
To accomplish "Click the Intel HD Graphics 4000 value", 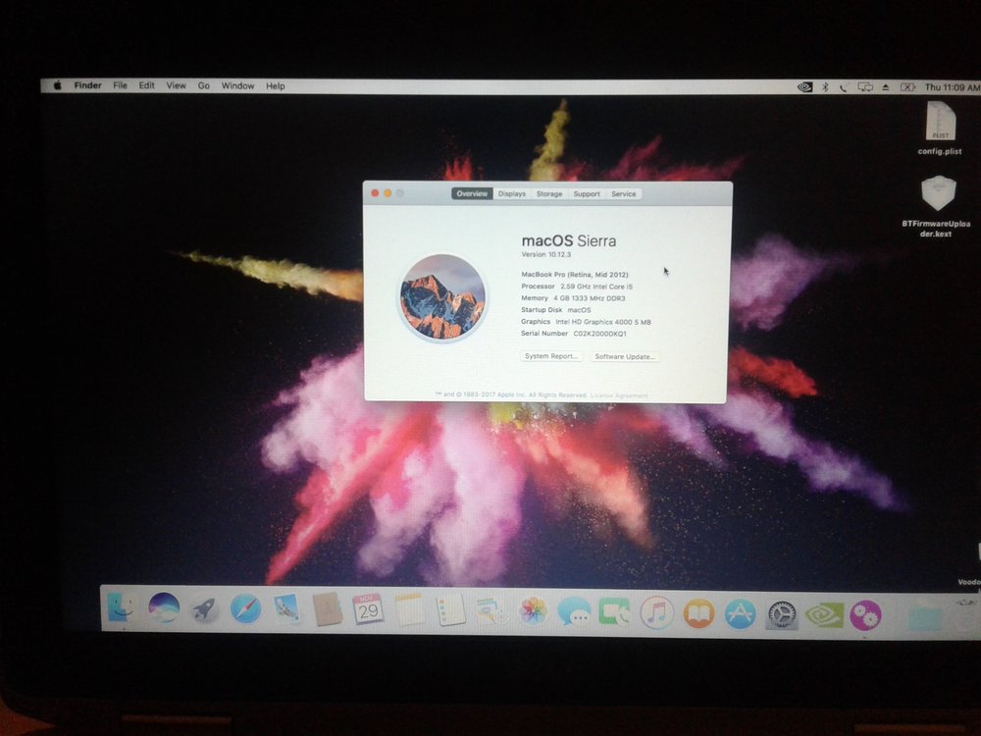I will [603, 322].
